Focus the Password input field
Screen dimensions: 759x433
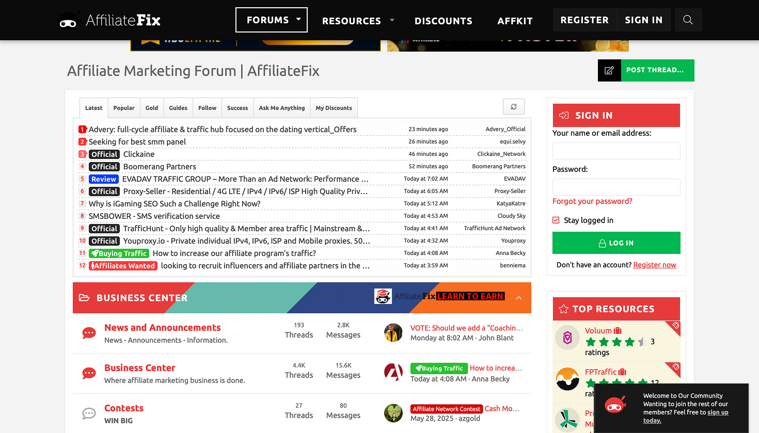click(616, 187)
